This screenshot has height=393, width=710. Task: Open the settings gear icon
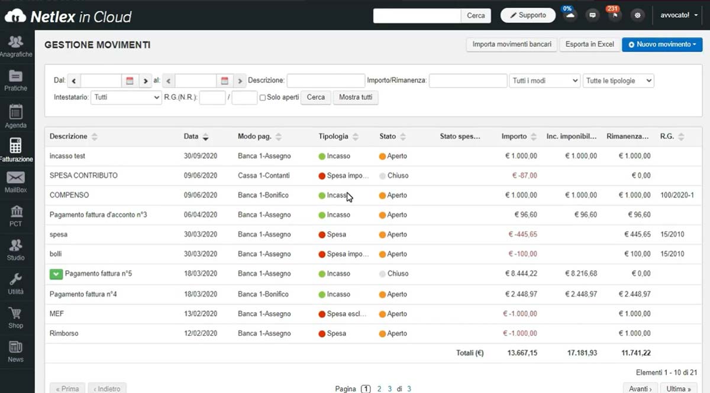point(637,15)
